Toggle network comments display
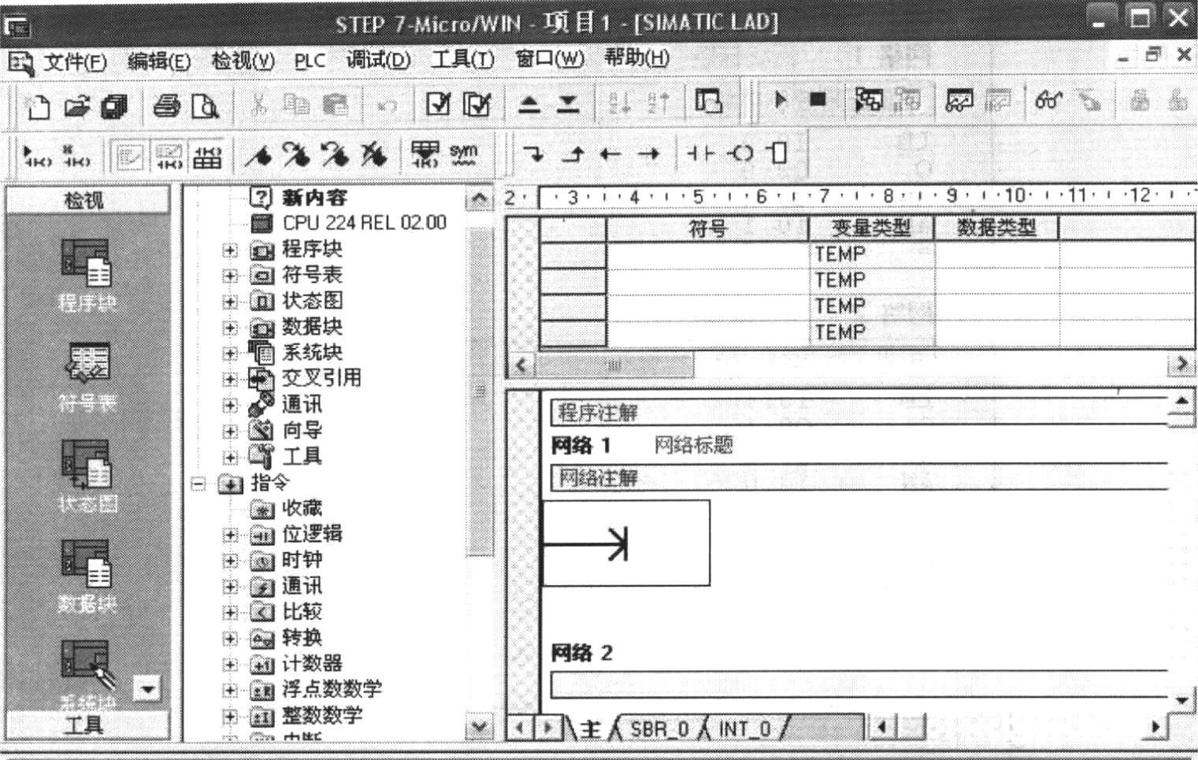 [x=168, y=156]
